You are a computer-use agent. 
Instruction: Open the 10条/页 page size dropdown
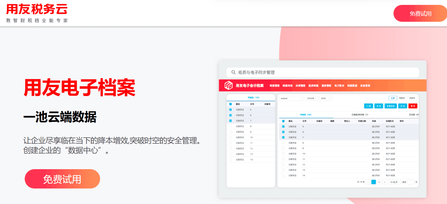click(395, 182)
